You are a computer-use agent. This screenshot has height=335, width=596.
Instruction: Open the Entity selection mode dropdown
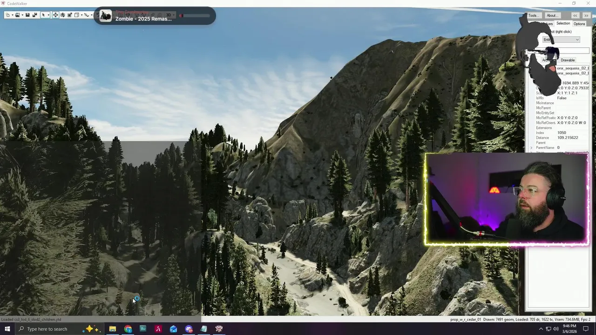(x=561, y=40)
